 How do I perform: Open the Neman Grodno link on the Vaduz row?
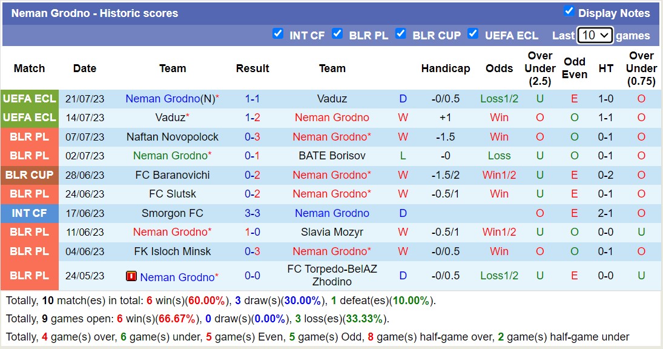(332, 118)
